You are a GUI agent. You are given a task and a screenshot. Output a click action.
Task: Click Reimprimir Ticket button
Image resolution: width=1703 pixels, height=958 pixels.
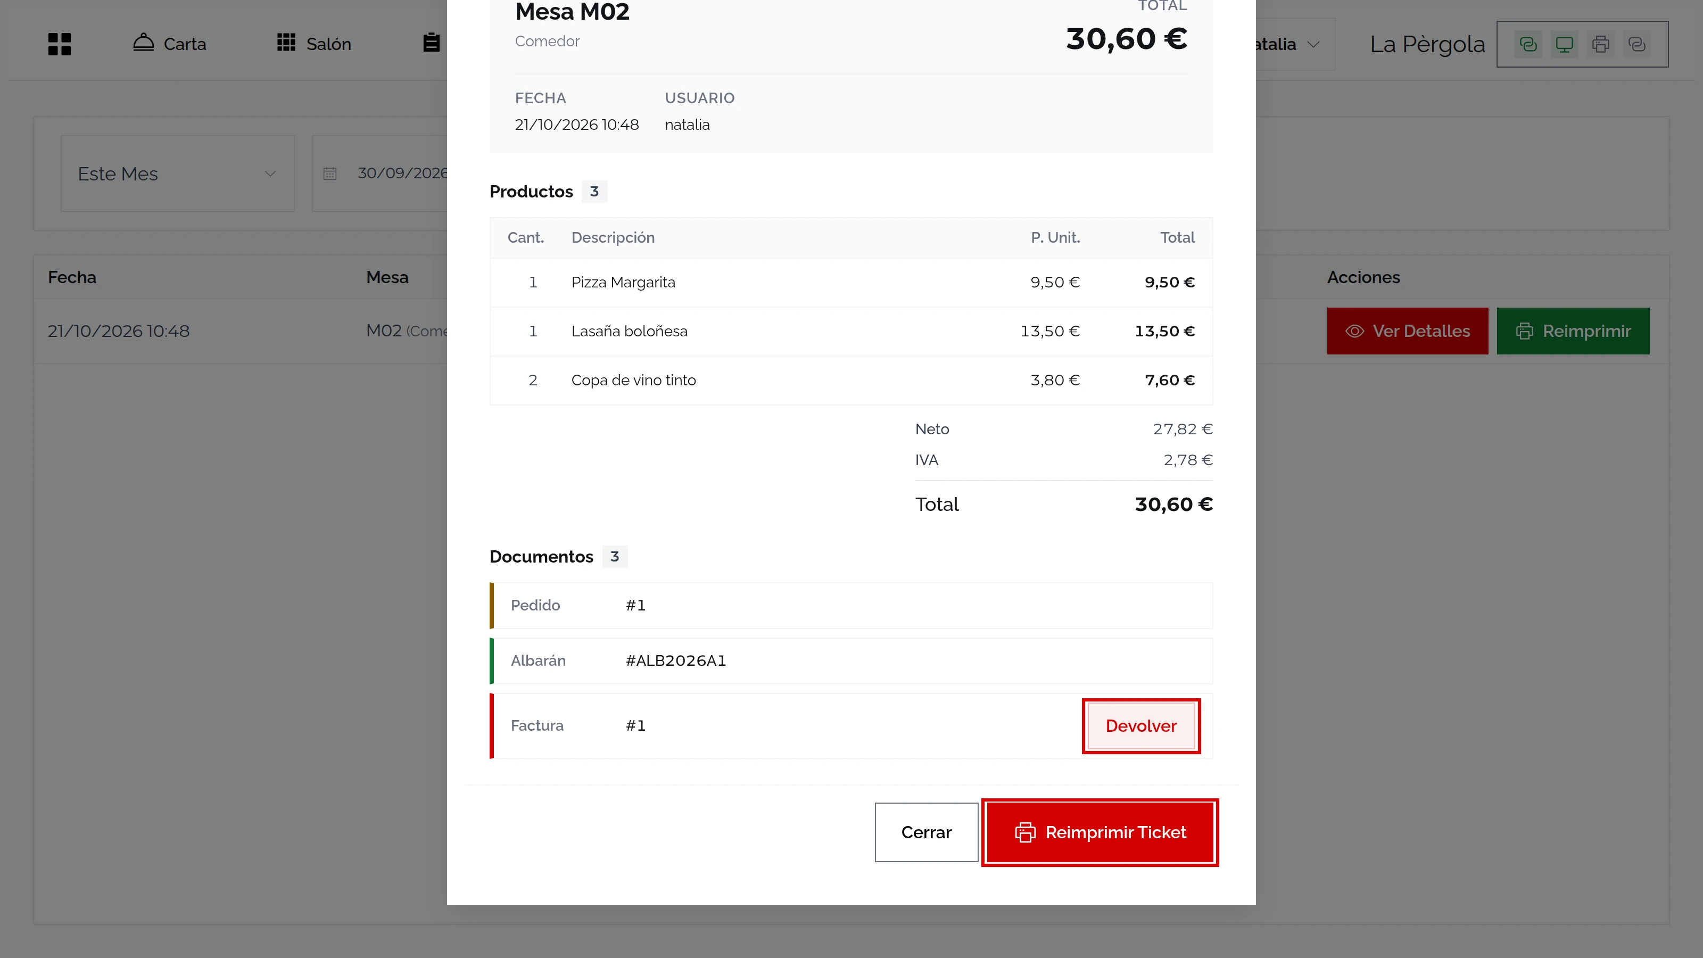point(1100,832)
